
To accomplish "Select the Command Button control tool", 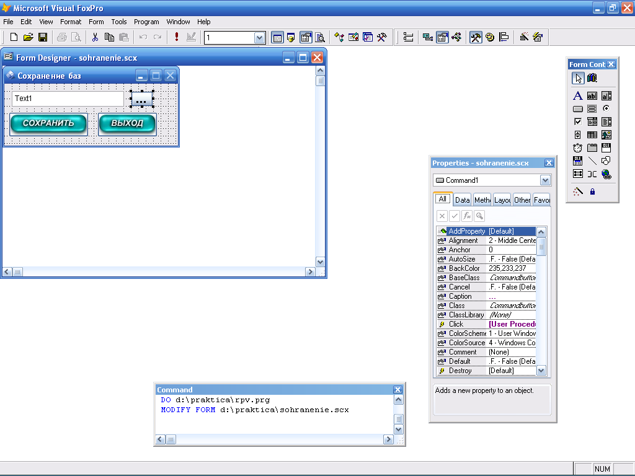I will point(577,109).
